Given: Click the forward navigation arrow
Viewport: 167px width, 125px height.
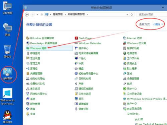Looking at the screenshot, I should (x=33, y=14).
